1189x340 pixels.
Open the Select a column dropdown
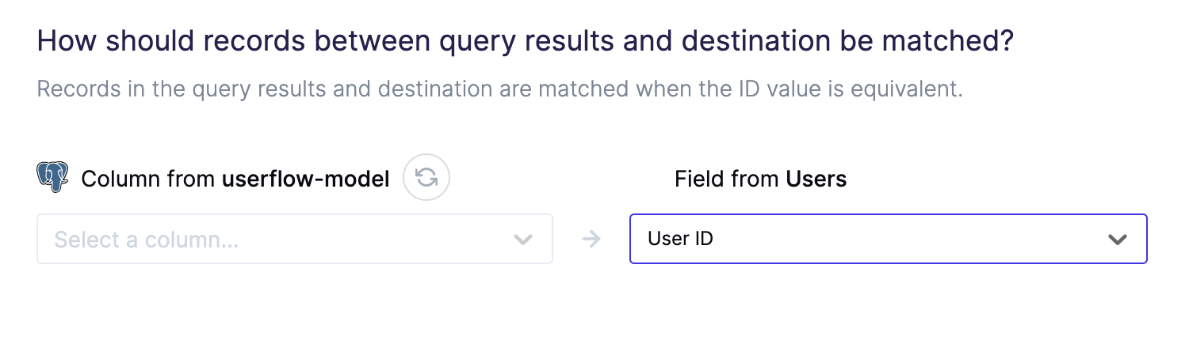295,239
